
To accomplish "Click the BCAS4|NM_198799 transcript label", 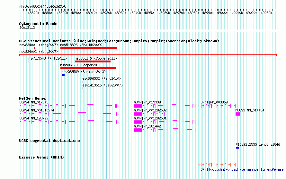I will [x=34, y=118].
